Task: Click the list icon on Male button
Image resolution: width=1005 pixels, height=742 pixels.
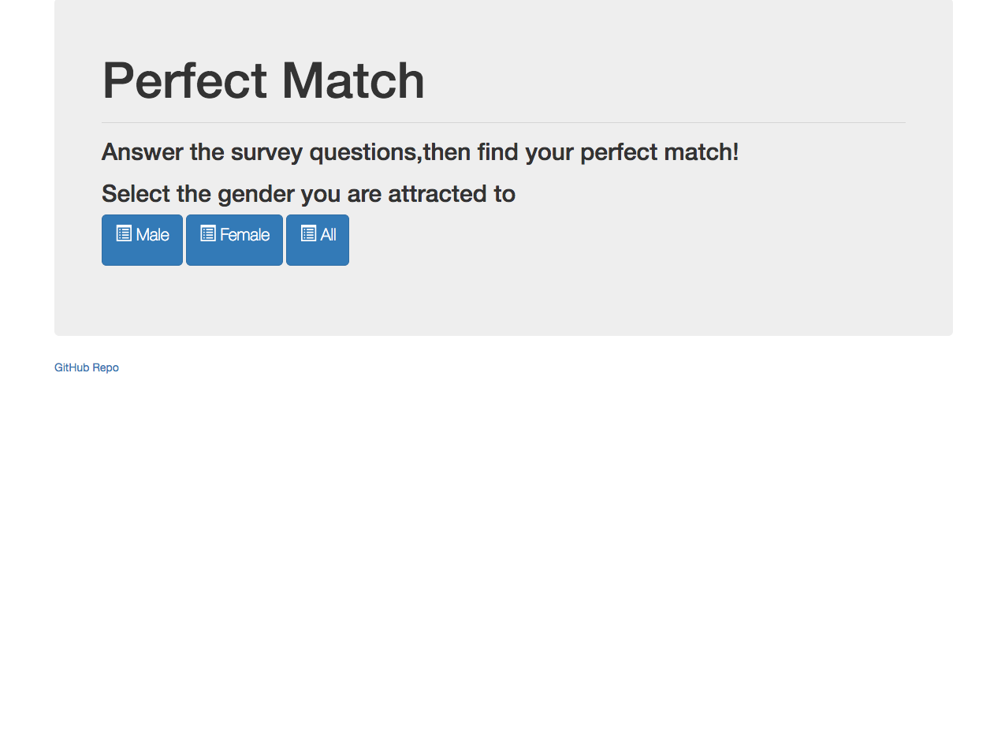Action: coord(124,233)
